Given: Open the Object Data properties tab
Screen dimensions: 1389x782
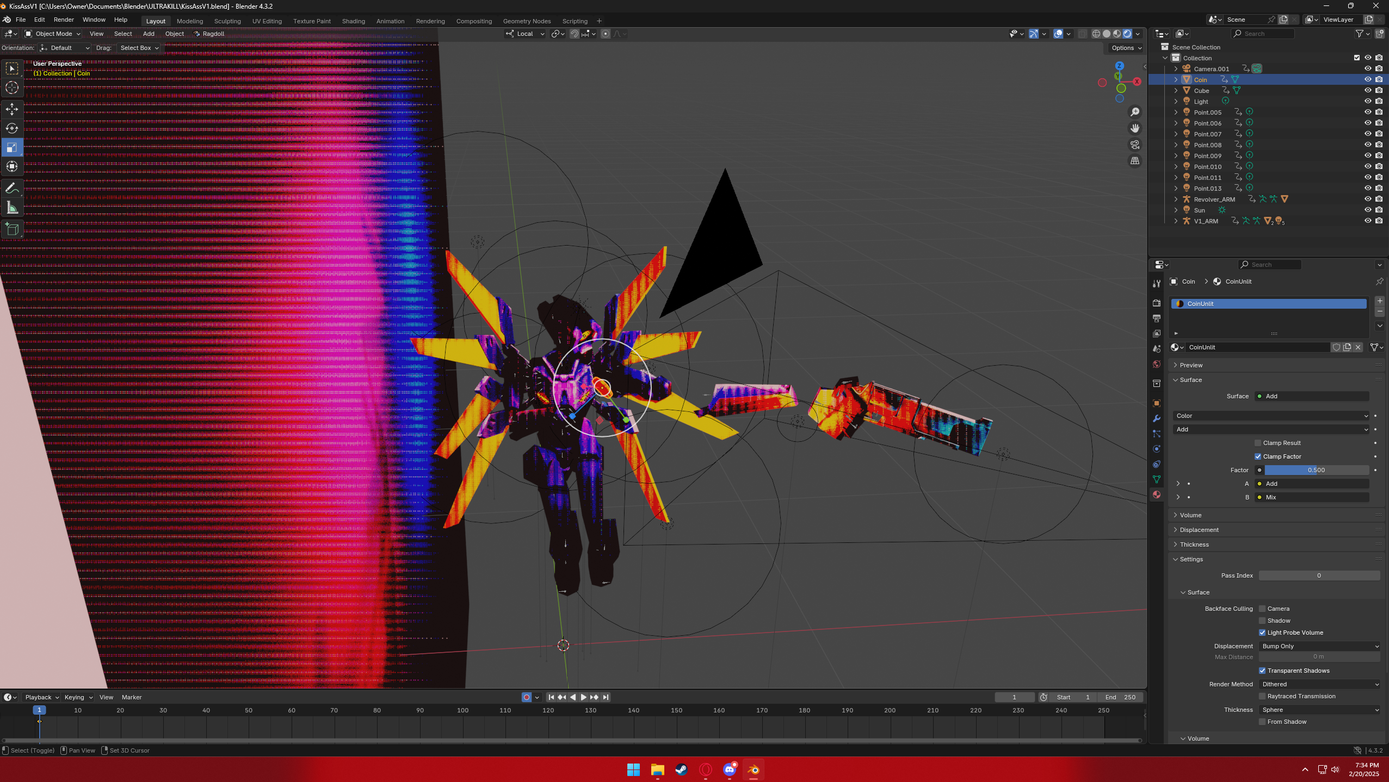Looking at the screenshot, I should (x=1157, y=479).
